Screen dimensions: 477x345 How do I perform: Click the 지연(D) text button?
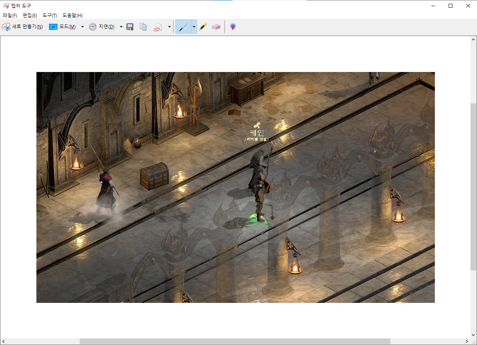[107, 27]
